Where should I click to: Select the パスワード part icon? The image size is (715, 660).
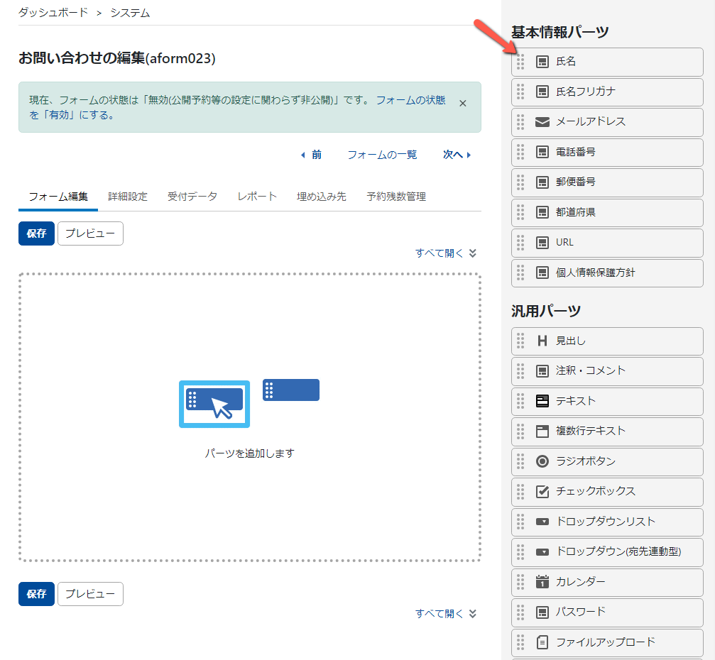[541, 612]
